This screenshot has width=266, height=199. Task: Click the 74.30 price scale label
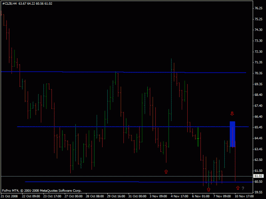tap(258, 30)
